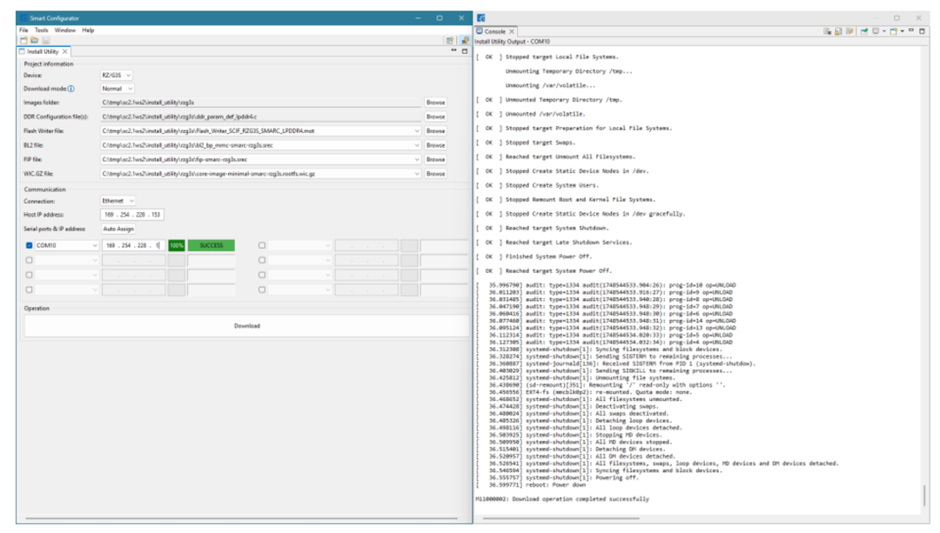Minimize the Console view panel

point(911,30)
